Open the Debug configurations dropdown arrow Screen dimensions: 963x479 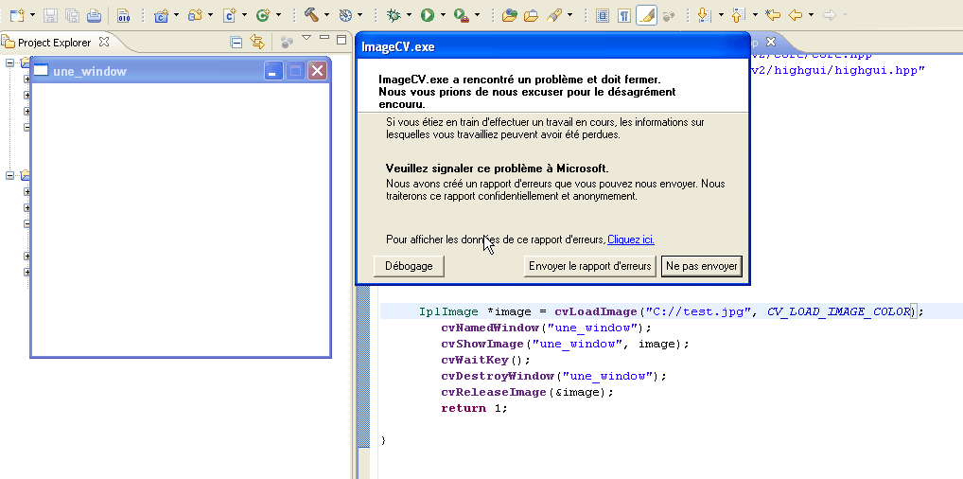tap(409, 15)
